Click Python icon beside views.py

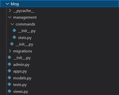click(10, 91)
